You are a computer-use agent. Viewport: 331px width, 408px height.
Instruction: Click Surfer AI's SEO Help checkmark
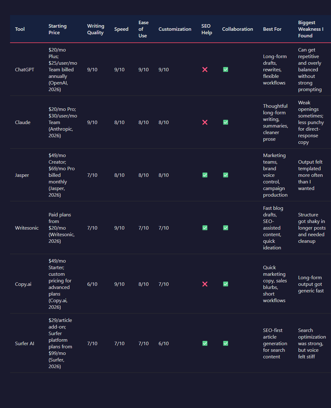(205, 343)
